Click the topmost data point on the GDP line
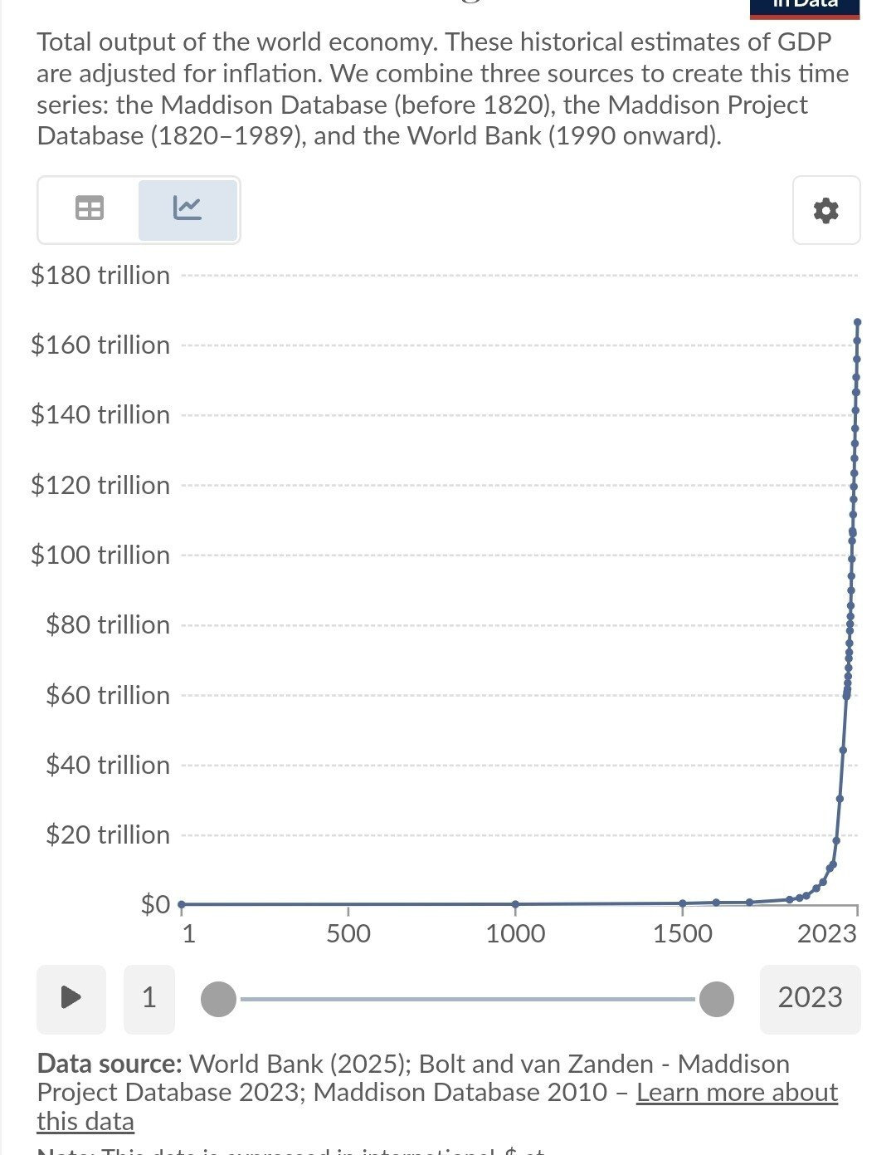The image size is (896, 1155). pos(857,322)
